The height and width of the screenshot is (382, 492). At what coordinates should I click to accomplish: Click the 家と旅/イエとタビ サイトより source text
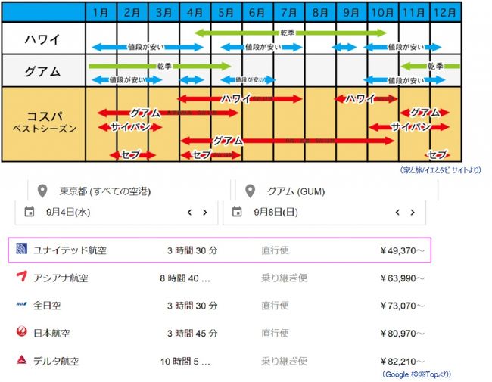(441, 170)
